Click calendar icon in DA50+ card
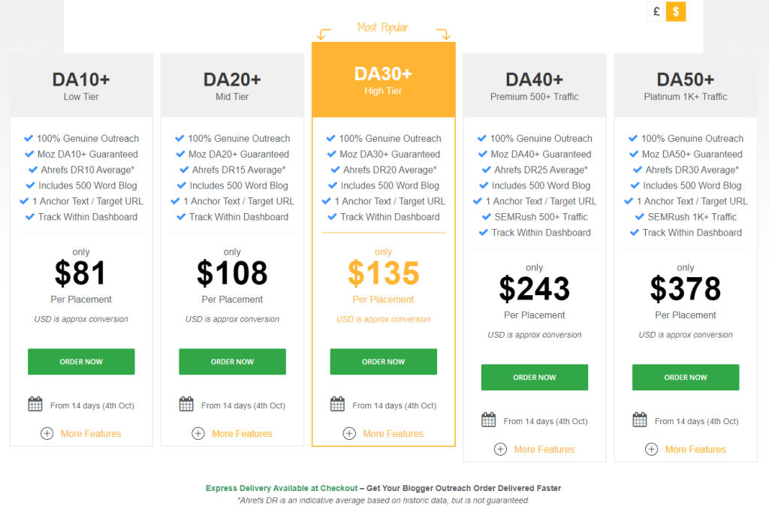Viewport: 769px width, 509px height. point(640,420)
